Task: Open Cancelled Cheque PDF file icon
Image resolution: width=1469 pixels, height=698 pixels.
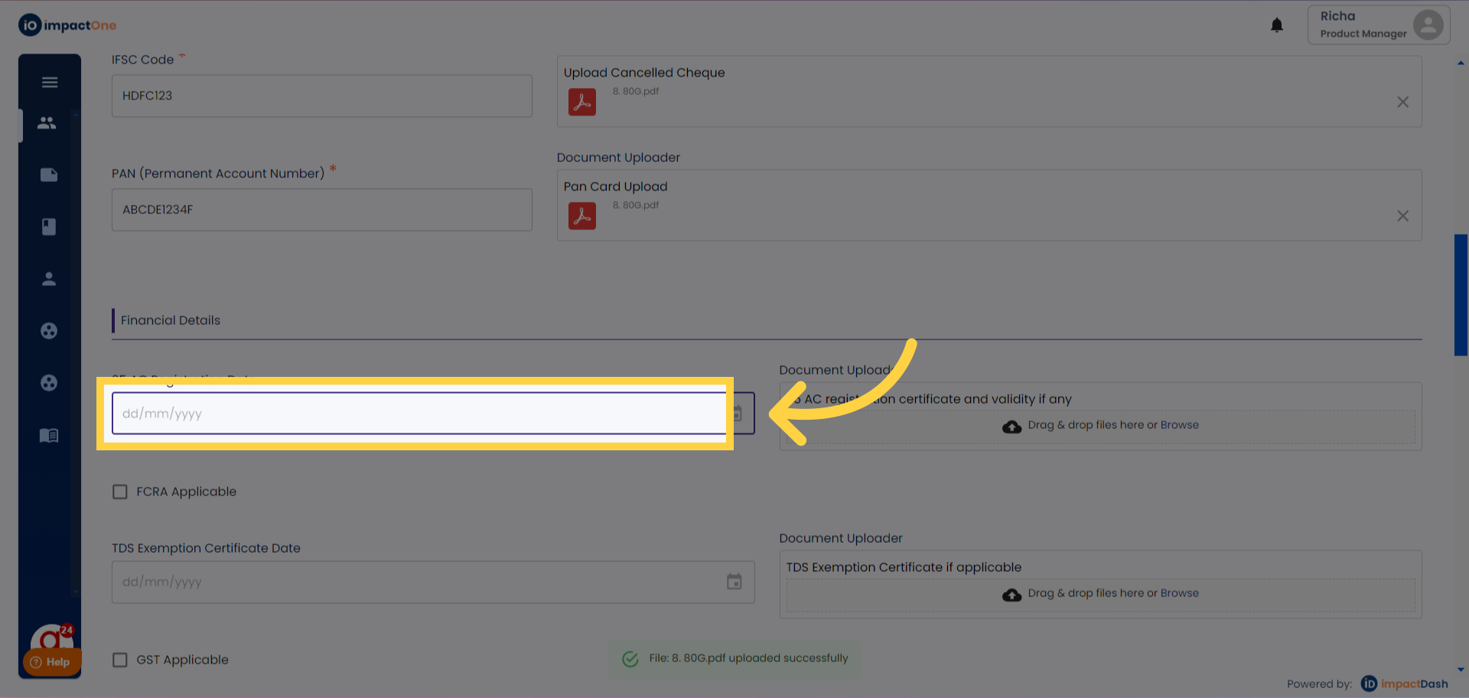Action: point(582,102)
